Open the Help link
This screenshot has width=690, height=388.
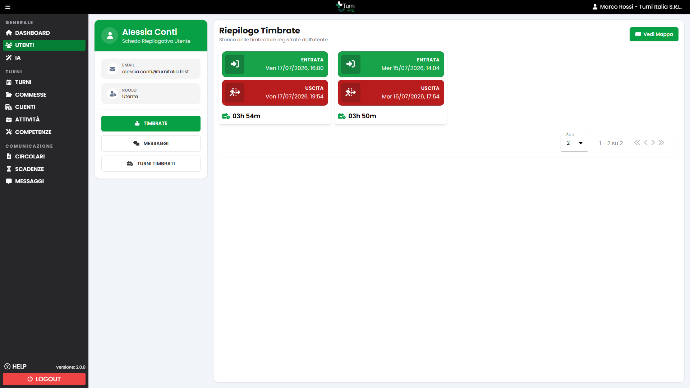[x=15, y=366]
